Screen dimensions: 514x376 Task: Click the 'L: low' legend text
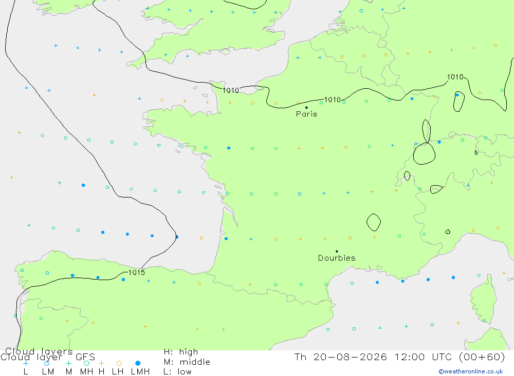click(177, 372)
